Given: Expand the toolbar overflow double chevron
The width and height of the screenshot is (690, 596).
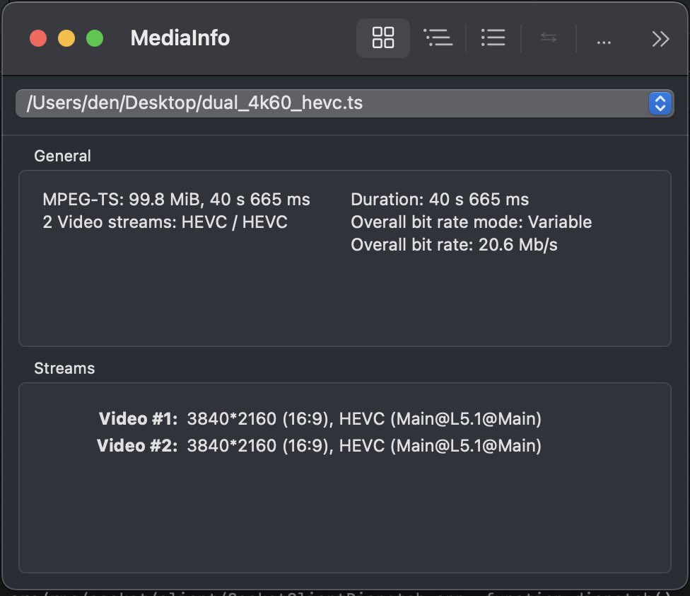Looking at the screenshot, I should tap(660, 39).
